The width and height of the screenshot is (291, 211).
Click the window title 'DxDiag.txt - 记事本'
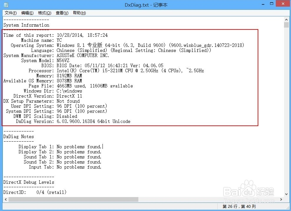pyautogui.click(x=146, y=5)
